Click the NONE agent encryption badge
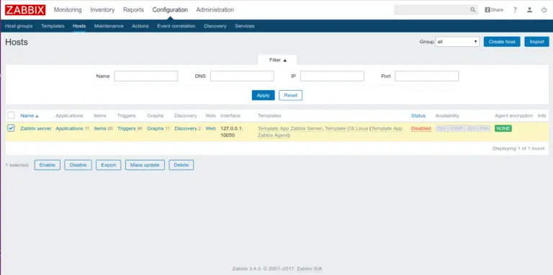This screenshot has width=553, height=275. [x=503, y=129]
